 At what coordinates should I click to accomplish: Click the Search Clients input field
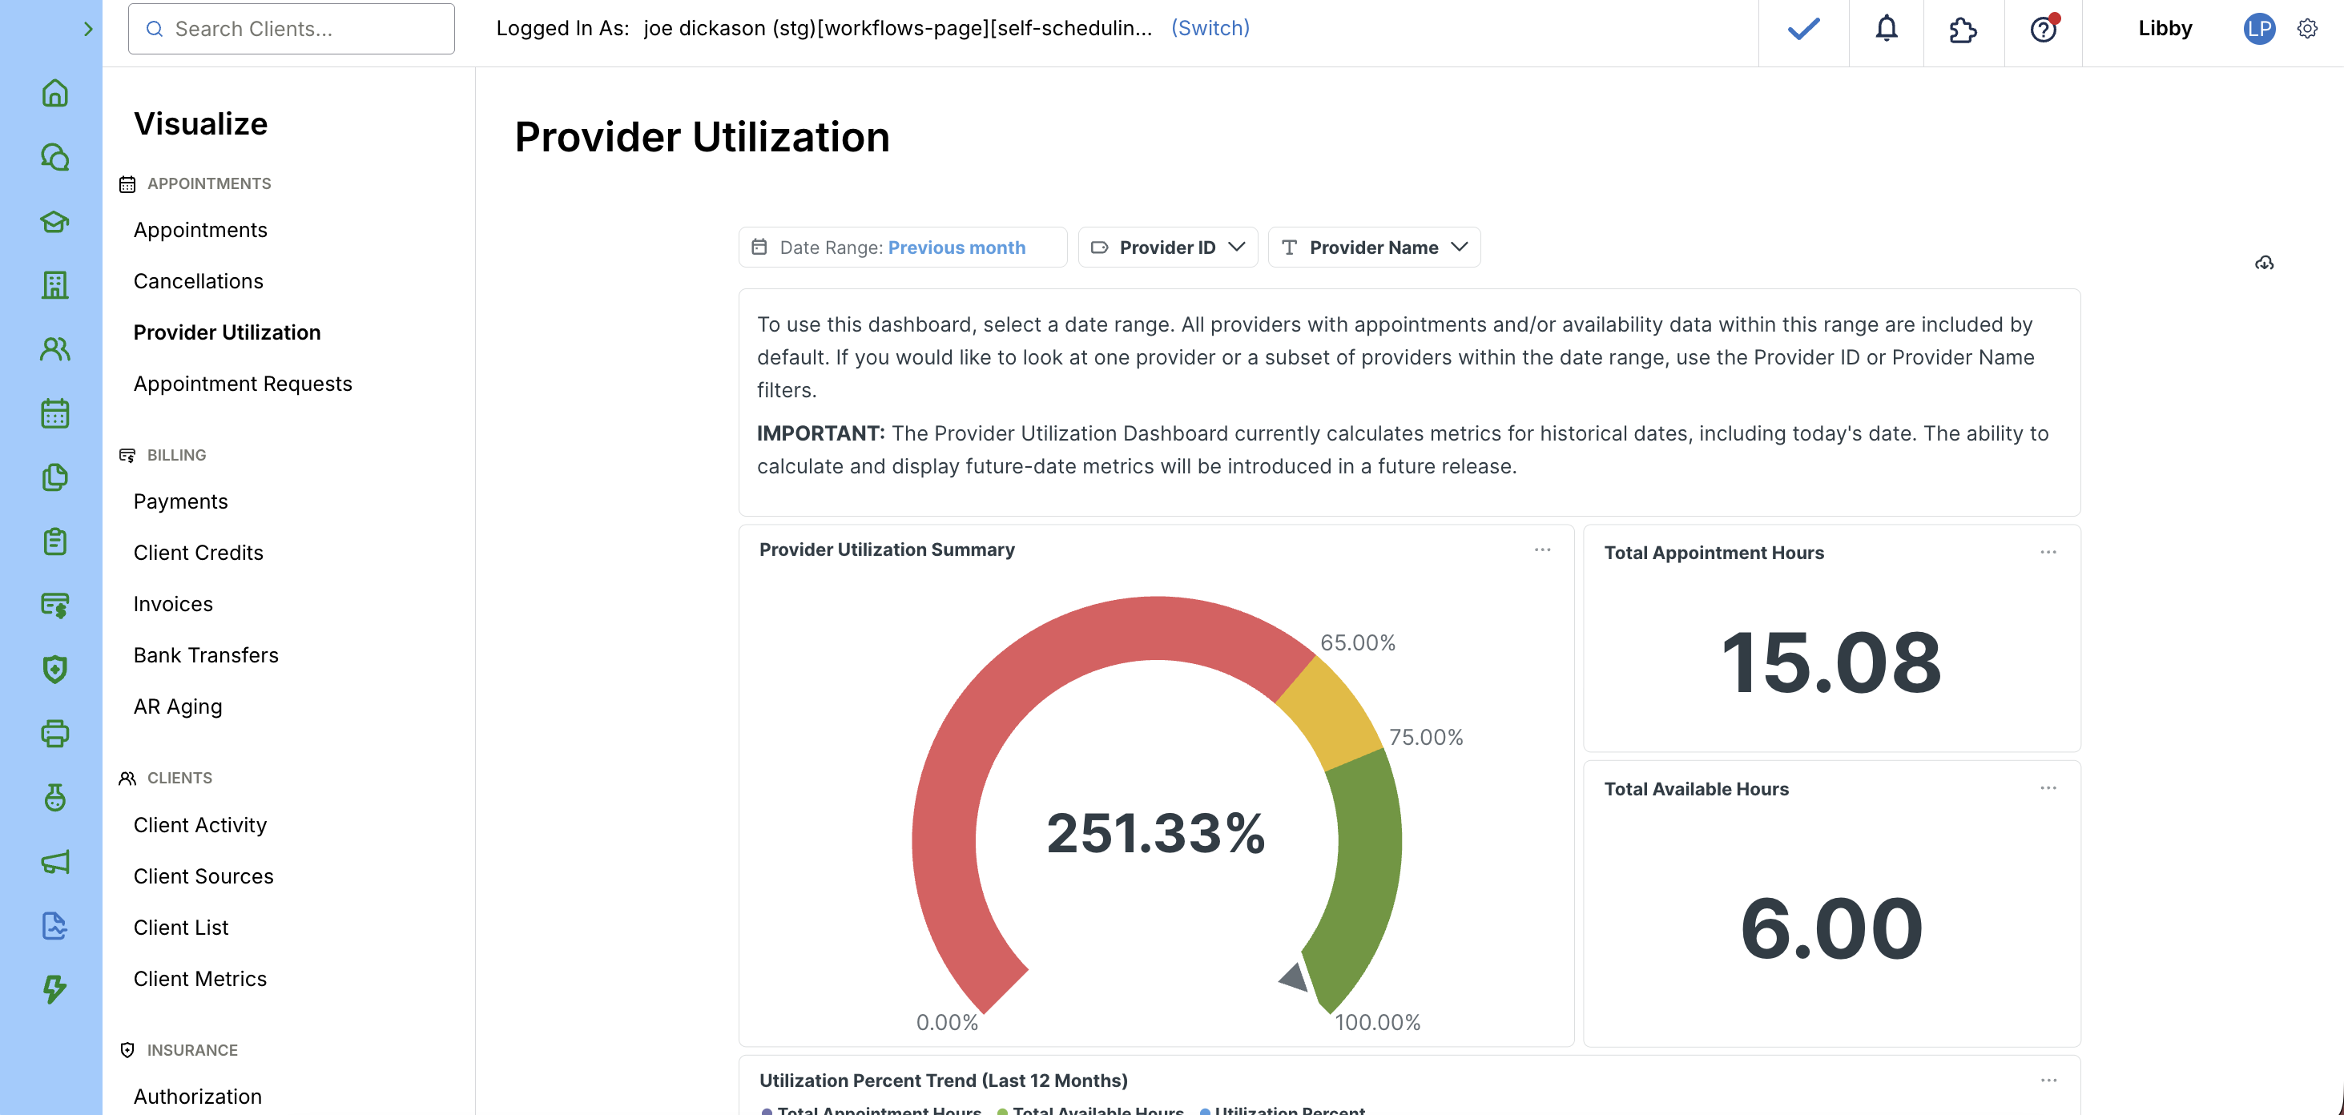pos(291,29)
